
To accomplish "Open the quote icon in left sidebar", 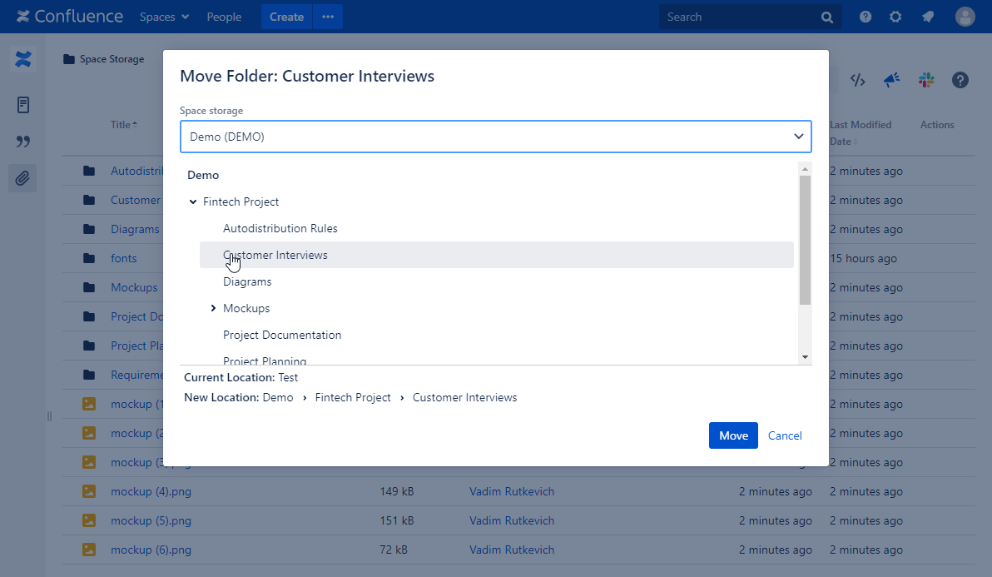I will [x=23, y=142].
